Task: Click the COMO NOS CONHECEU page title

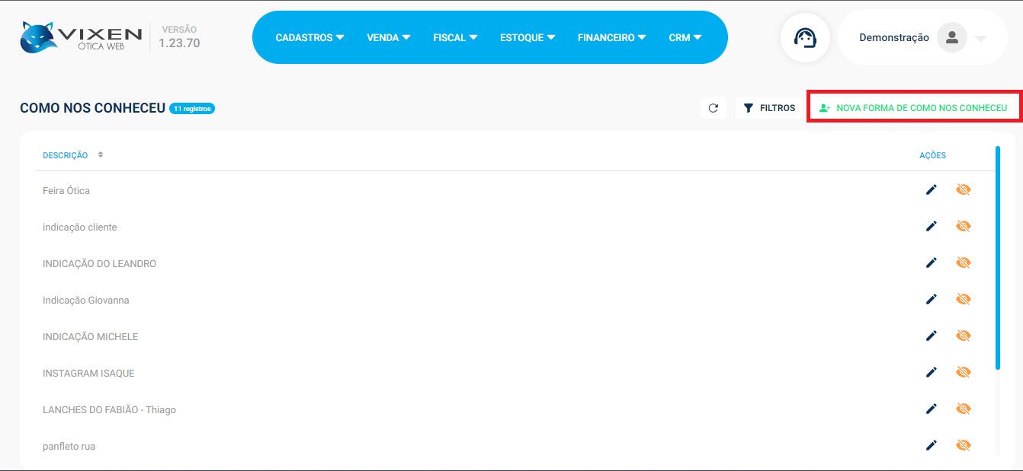Action: point(92,108)
